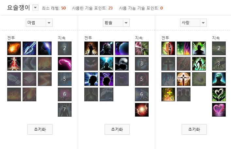Select the green winged figure healing skill

point(199,48)
